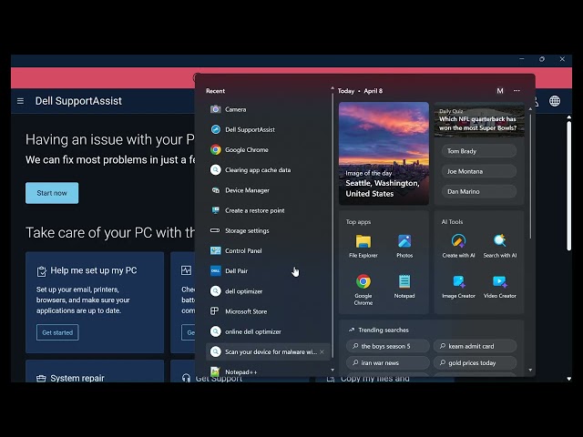583x437 pixels.
Task: Open Search with AI tool
Action: (x=500, y=246)
